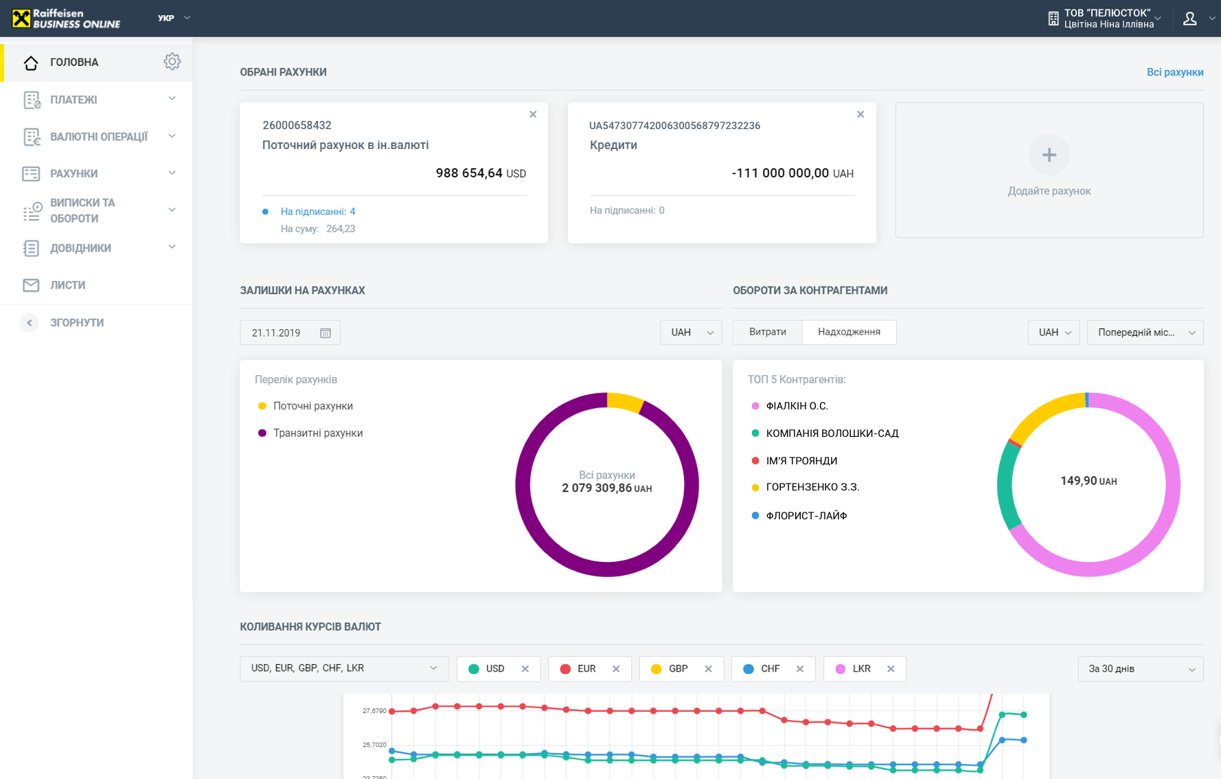Viewport: 1221px width, 779px height.
Task: Click the Листи envelope icon
Action: coord(31,285)
